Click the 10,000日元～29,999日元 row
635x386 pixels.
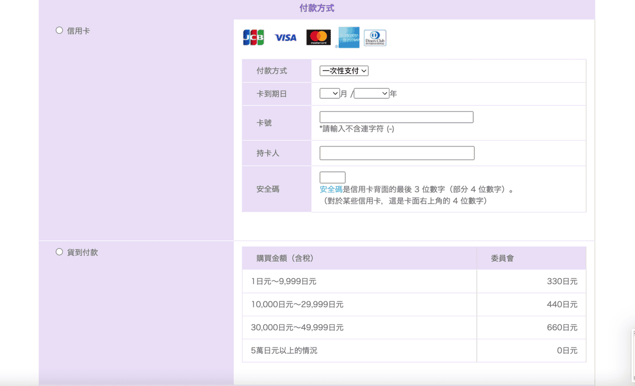[414, 305]
